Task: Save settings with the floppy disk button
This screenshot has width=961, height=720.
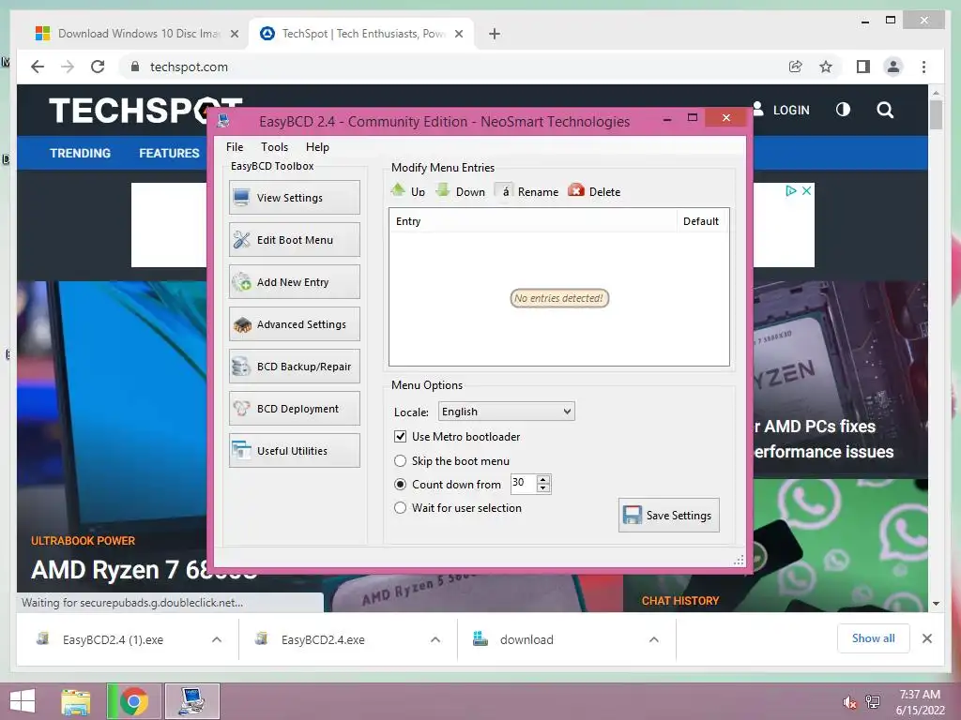Action: click(x=668, y=515)
